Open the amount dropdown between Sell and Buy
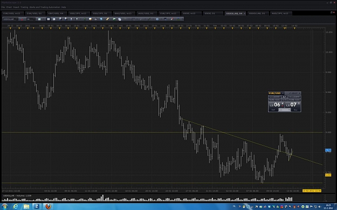The image size is (337, 210). (284, 110)
